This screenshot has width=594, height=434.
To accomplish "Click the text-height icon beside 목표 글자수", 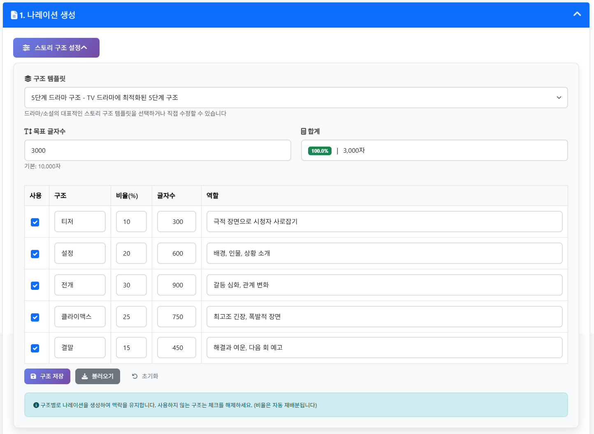I will tap(28, 131).
